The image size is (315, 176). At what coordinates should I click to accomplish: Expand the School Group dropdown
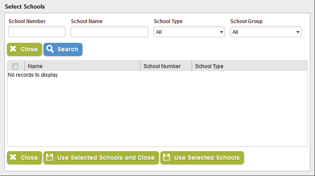pyautogui.click(x=266, y=32)
